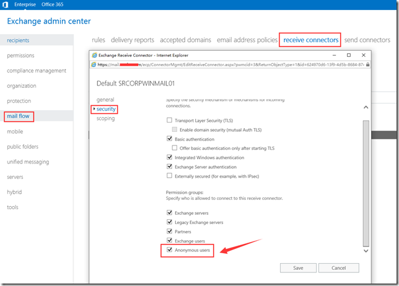The image size is (399, 286).
Task: Go to public folders
Action: pos(23,147)
